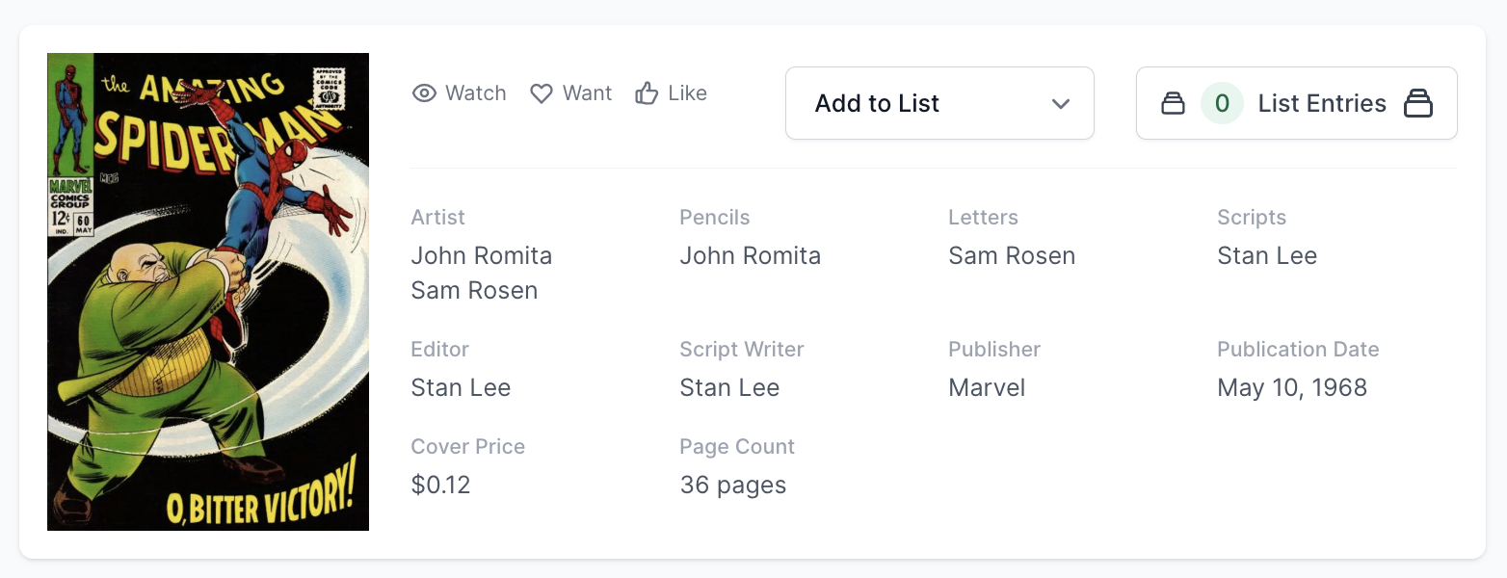Click the green zero count badge
Viewport: 1507px width, 578px height.
click(1222, 103)
